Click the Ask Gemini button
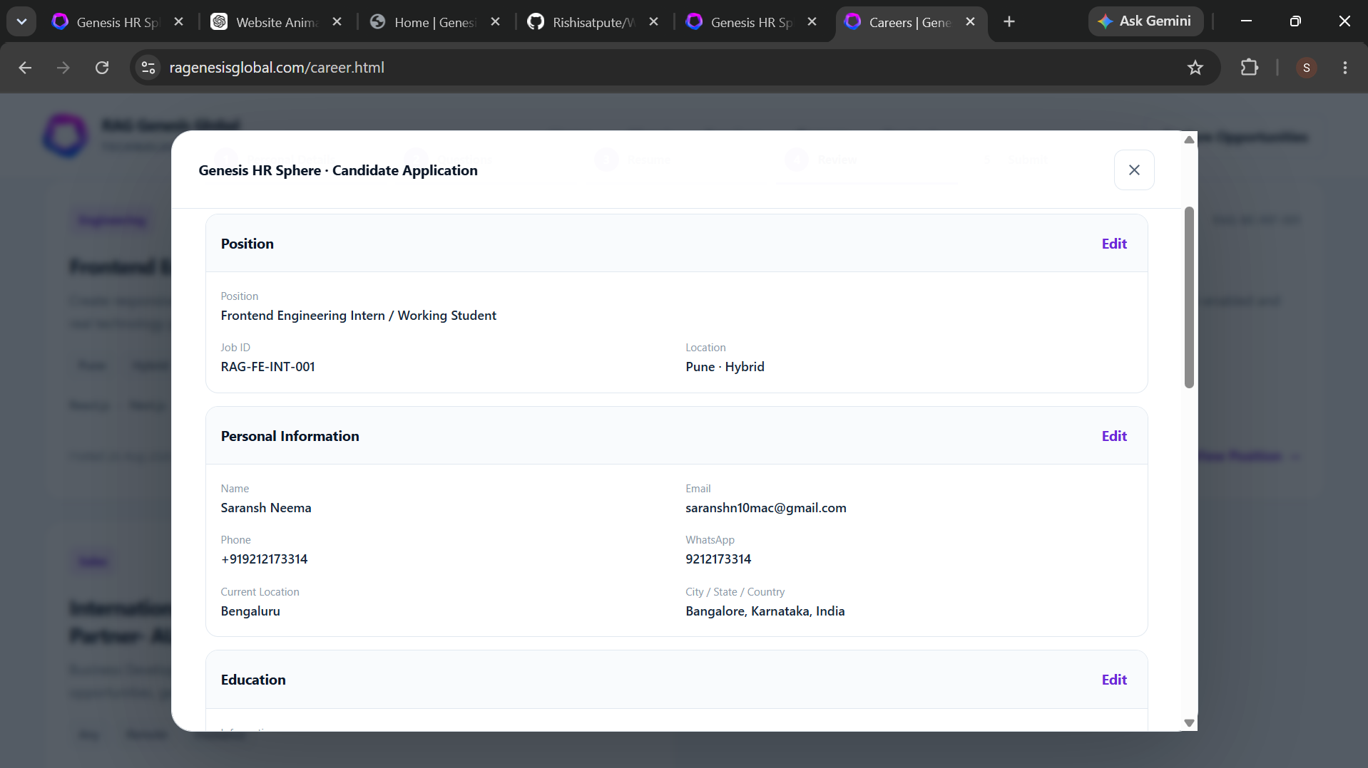The width and height of the screenshot is (1368, 768). [1145, 21]
